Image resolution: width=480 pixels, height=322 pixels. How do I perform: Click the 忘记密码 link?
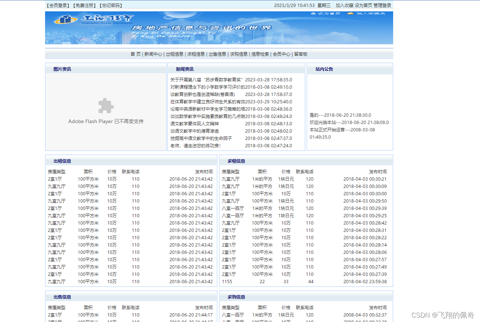tap(111, 5)
